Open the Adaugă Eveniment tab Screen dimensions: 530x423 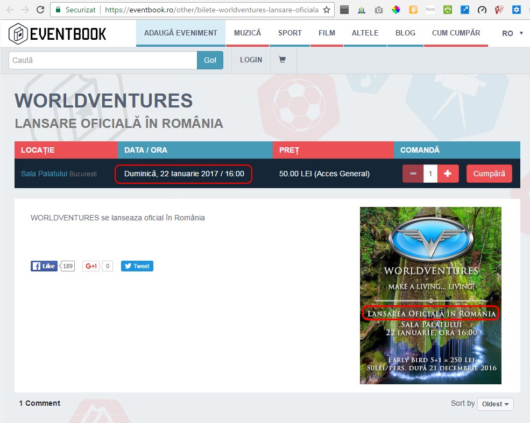pyautogui.click(x=181, y=33)
